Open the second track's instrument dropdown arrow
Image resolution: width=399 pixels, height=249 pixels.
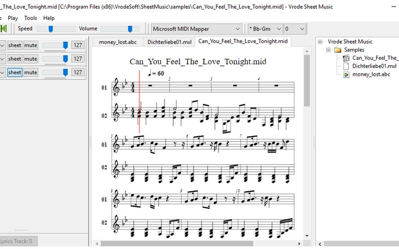pyautogui.click(x=2, y=59)
